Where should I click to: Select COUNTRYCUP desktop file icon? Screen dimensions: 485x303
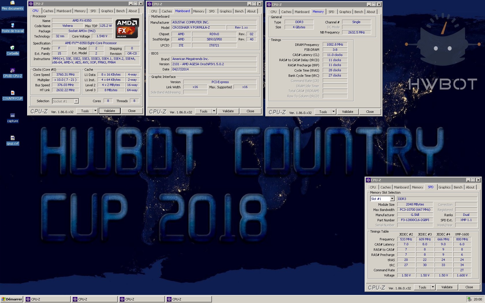pos(12,96)
